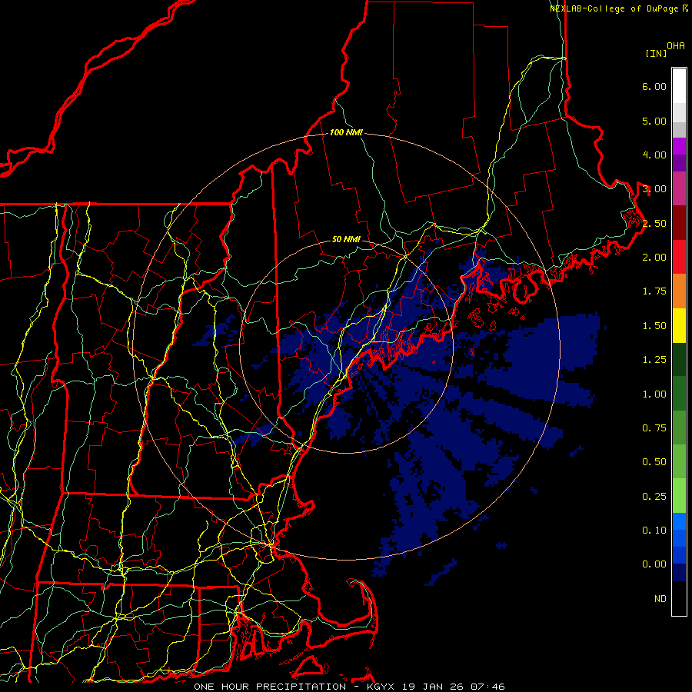
Task: Click the [IN] units label
Action: [656, 53]
